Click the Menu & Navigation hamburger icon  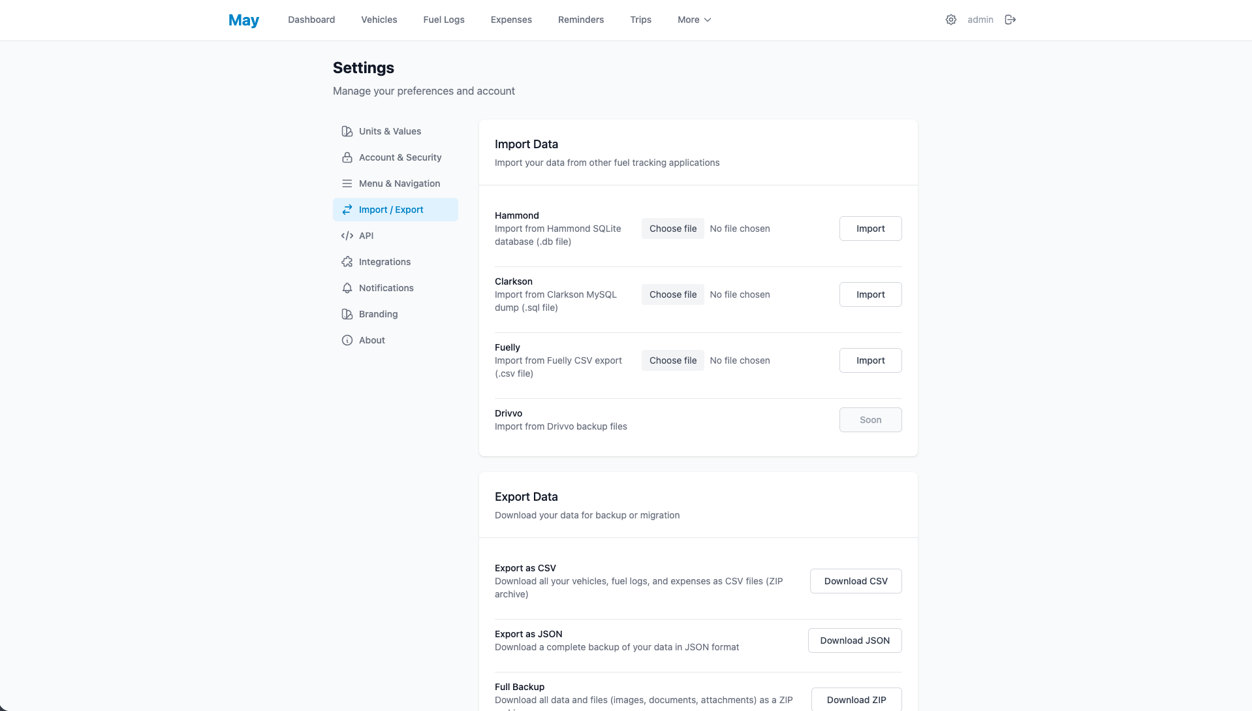tap(347, 183)
